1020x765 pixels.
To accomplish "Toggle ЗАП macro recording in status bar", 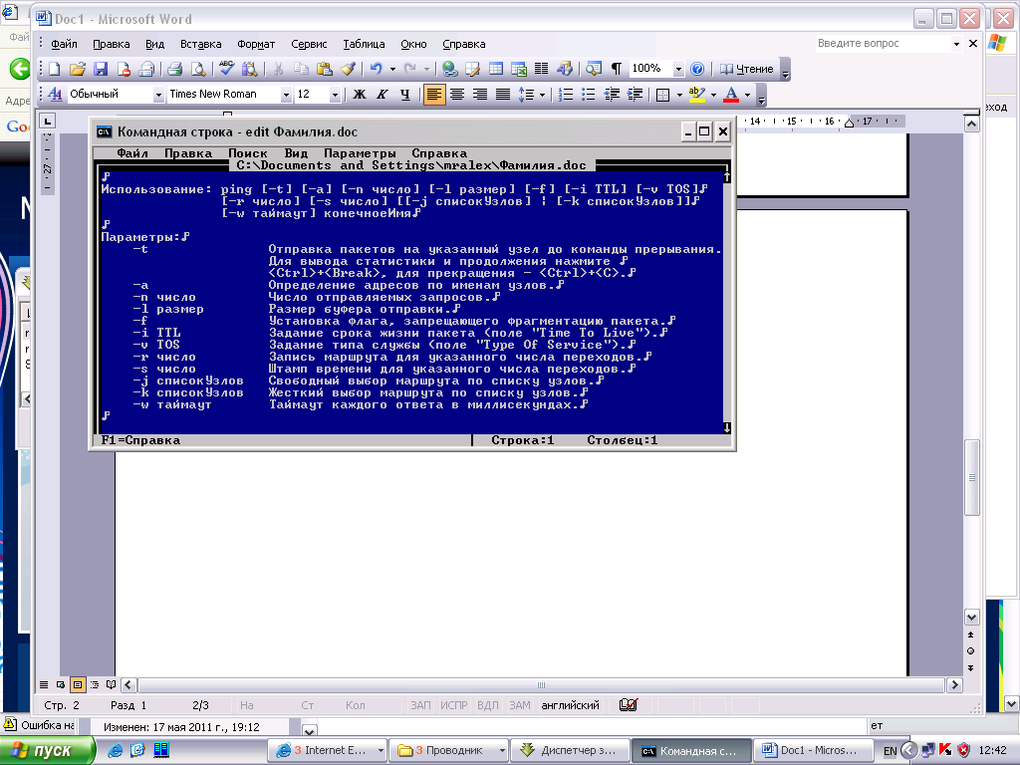I will click(420, 705).
